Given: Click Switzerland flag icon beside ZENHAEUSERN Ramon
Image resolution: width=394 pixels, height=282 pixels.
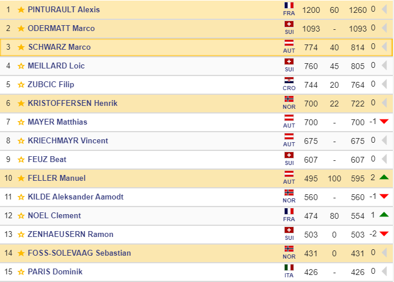Looking at the screenshot, I should click(x=289, y=231).
